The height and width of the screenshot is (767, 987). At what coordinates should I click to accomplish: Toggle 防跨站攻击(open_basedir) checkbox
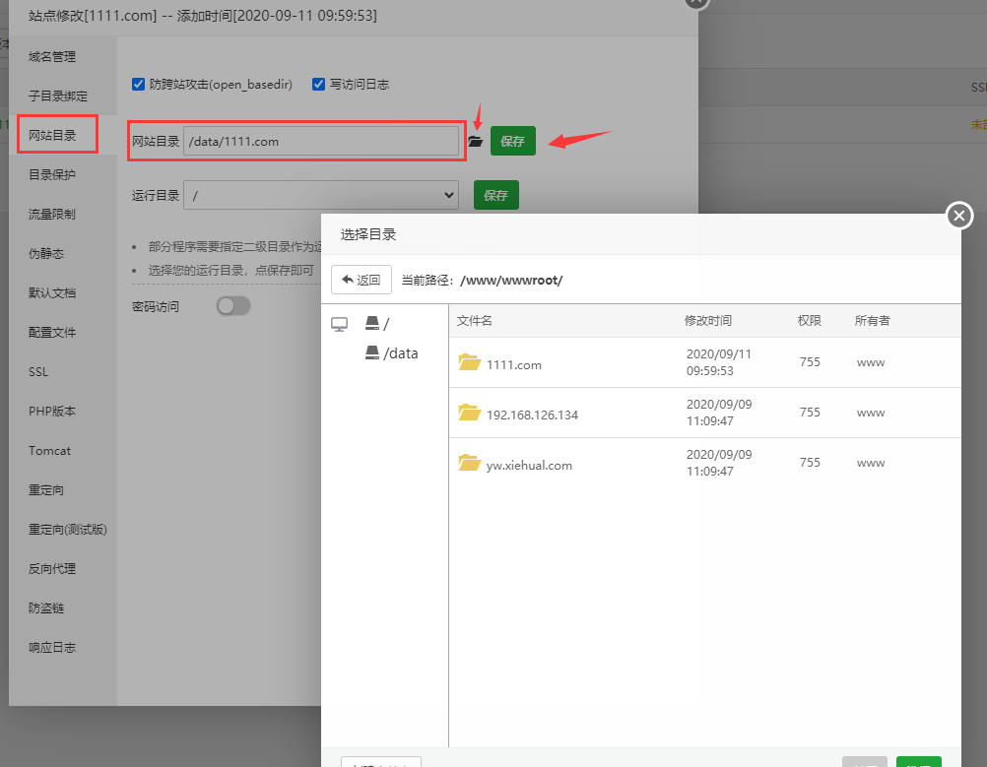pyautogui.click(x=139, y=85)
